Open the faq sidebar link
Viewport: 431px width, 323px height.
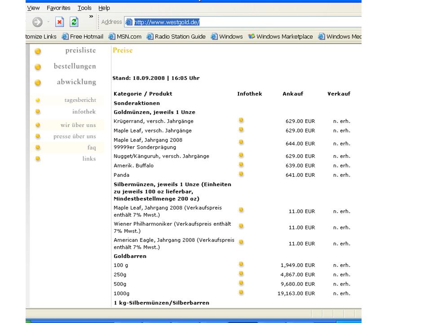pyautogui.click(x=92, y=148)
